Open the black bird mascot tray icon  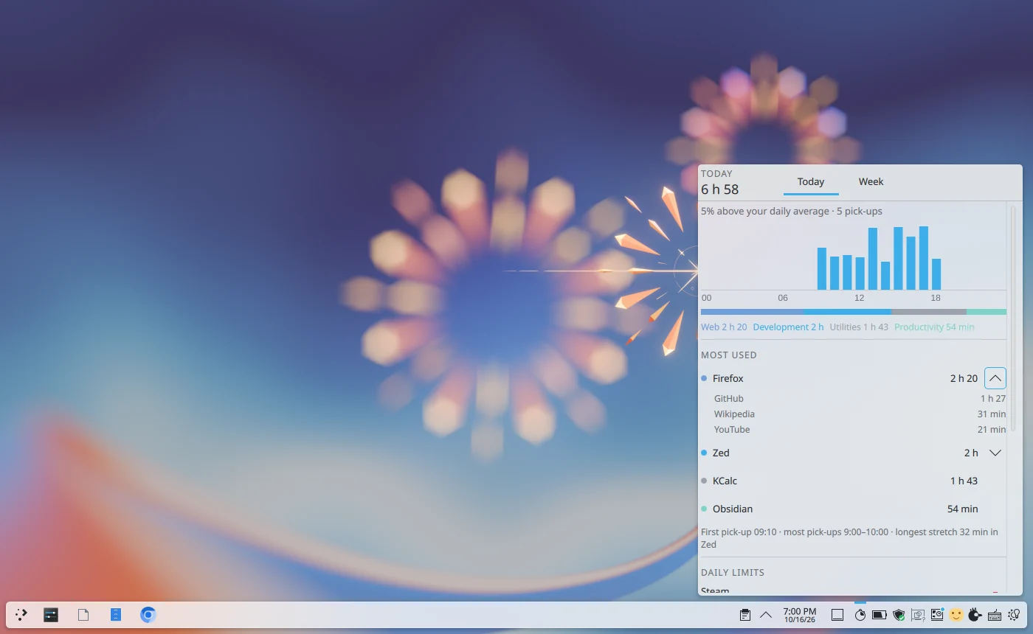click(x=975, y=615)
